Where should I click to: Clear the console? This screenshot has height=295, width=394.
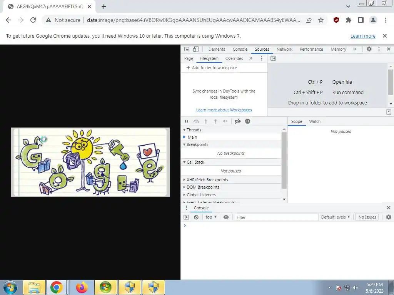196,217
